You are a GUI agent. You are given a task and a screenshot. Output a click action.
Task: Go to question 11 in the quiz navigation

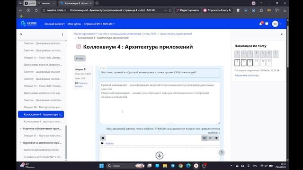[257, 62]
